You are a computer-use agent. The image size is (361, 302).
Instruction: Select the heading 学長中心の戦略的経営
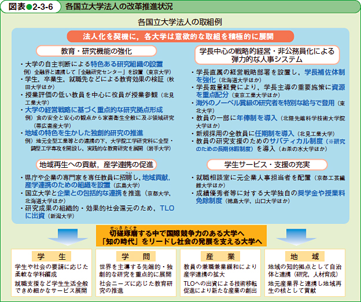pos(267,55)
